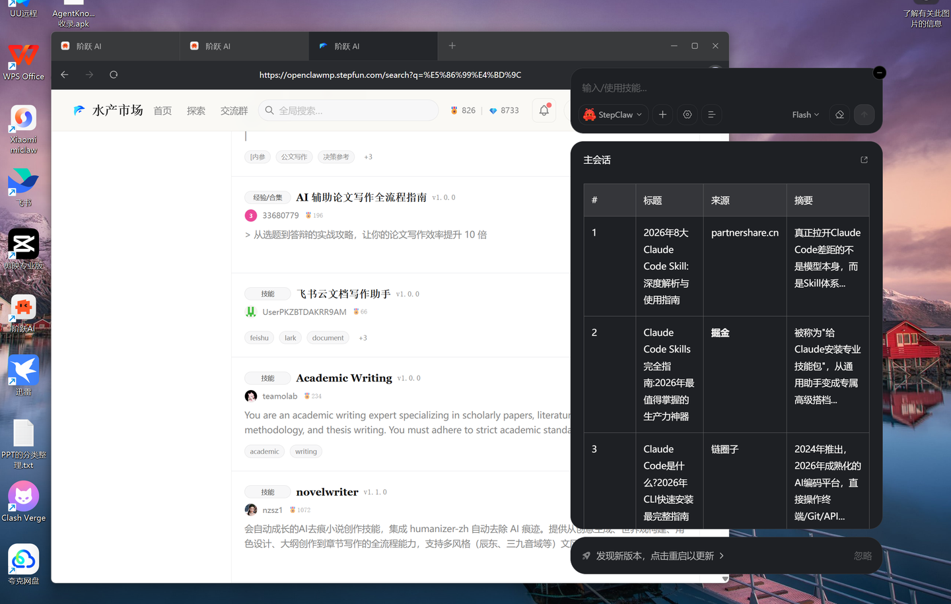Dismiss the update with 忽略
The height and width of the screenshot is (604, 951).
point(863,556)
